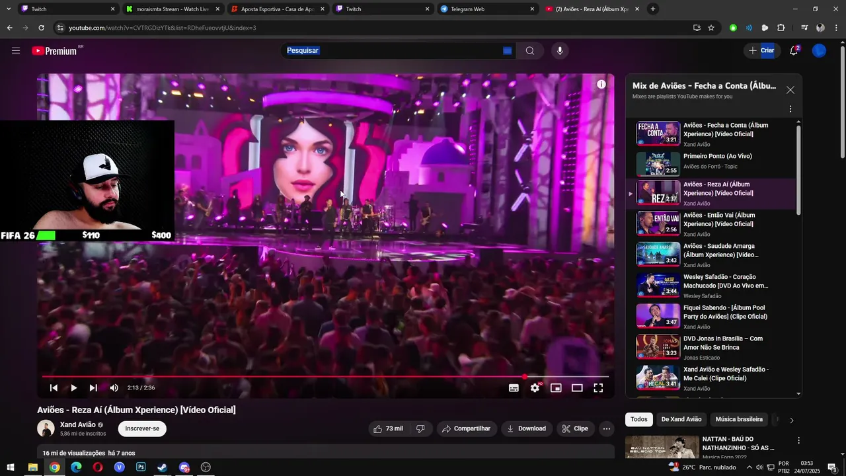The width and height of the screenshot is (846, 476).
Task: Install app icon in address bar
Action: pos(697,28)
